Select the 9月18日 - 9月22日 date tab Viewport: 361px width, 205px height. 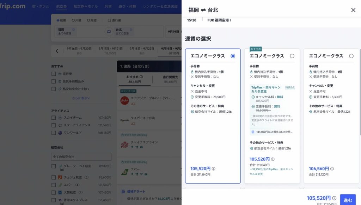tap(142, 51)
